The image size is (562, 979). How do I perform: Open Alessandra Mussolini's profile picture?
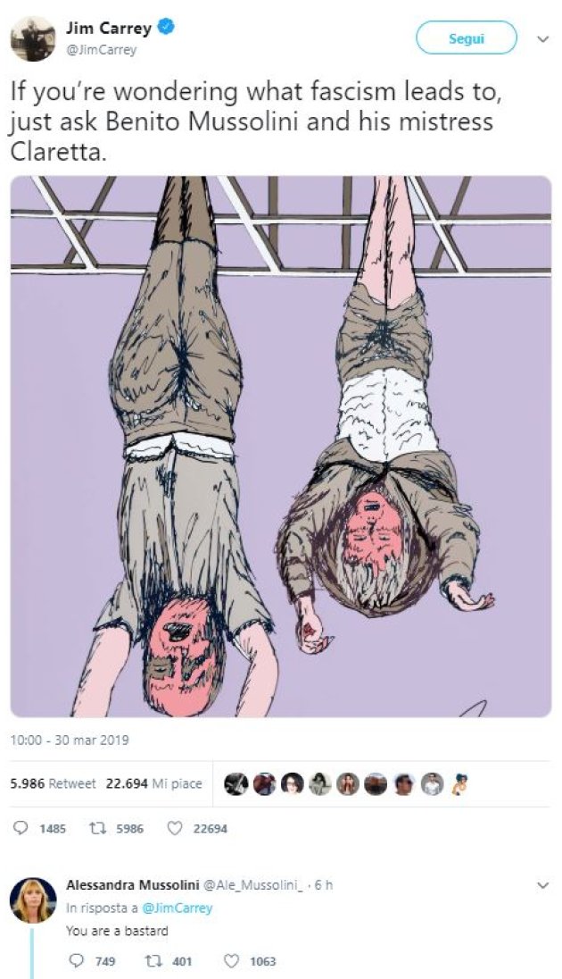(32, 900)
